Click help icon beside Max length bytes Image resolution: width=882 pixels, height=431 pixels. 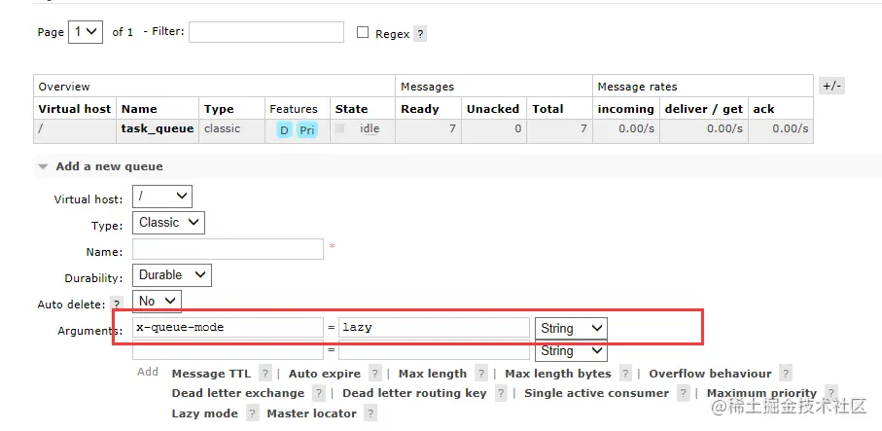tap(625, 374)
